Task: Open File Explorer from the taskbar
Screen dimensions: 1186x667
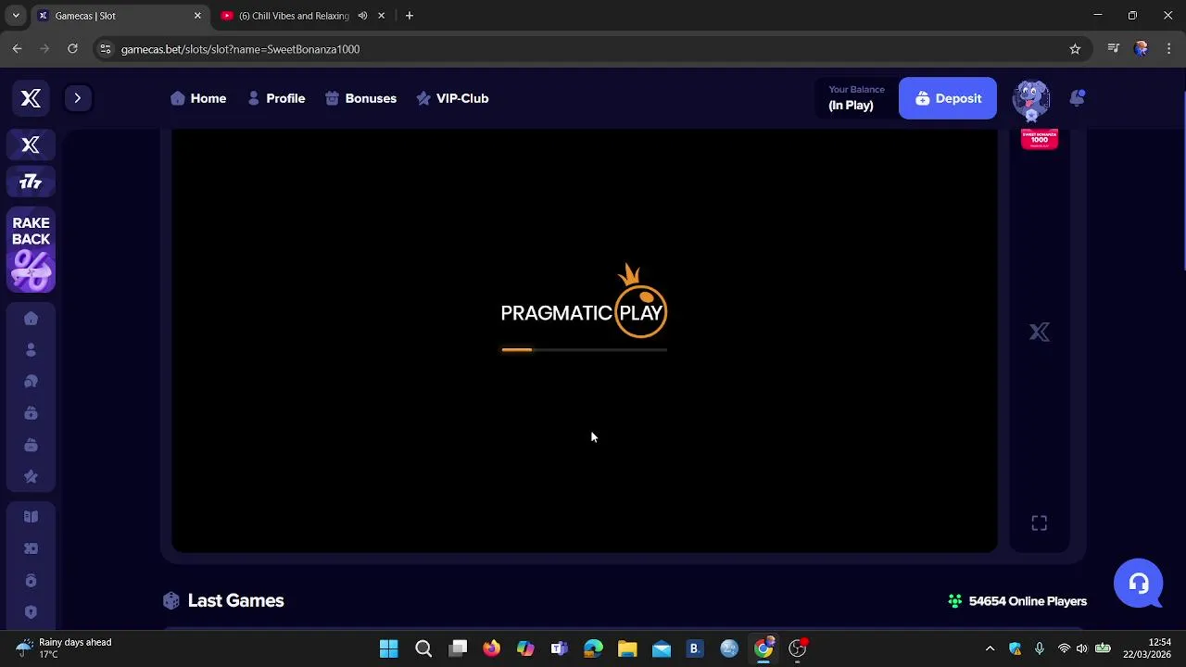Action: point(627,648)
